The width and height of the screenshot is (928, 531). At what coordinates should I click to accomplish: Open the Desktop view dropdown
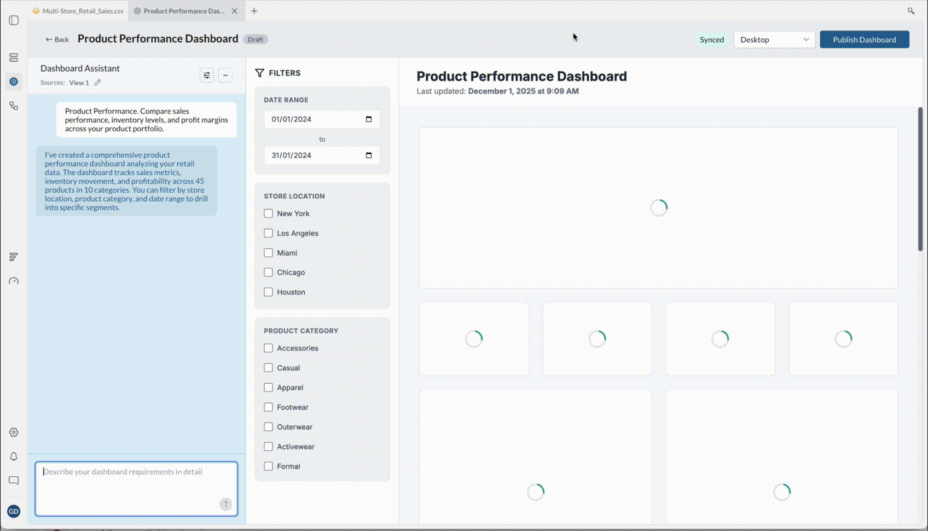point(774,39)
